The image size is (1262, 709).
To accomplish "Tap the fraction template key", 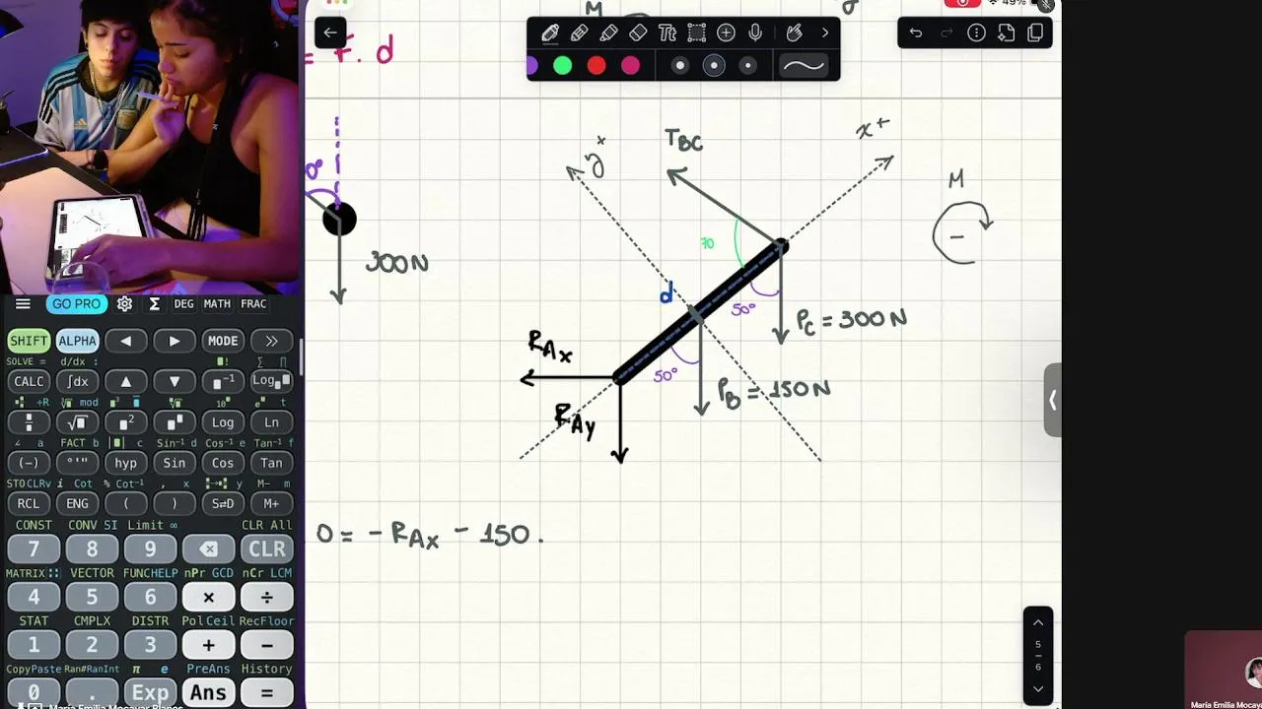I will coord(29,422).
